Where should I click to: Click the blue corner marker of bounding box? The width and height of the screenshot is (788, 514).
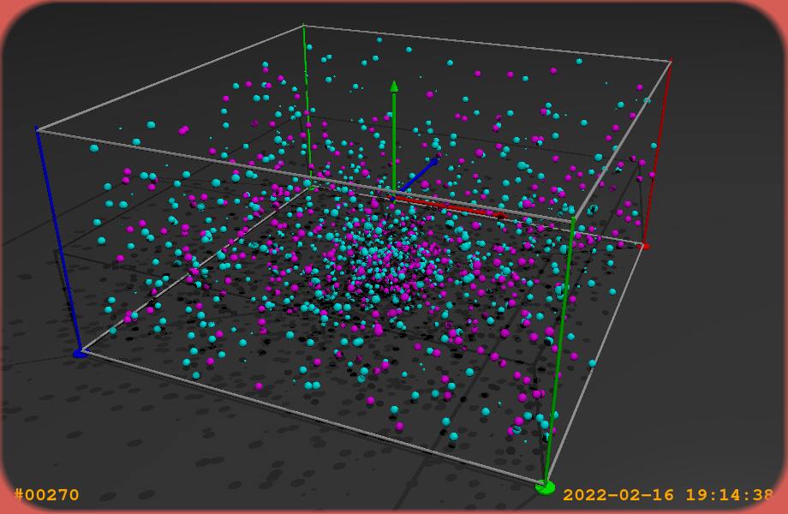point(80,353)
